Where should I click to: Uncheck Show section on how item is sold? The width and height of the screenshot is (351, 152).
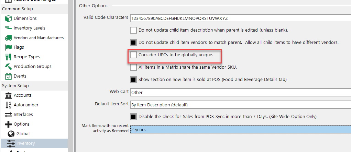tap(133, 79)
